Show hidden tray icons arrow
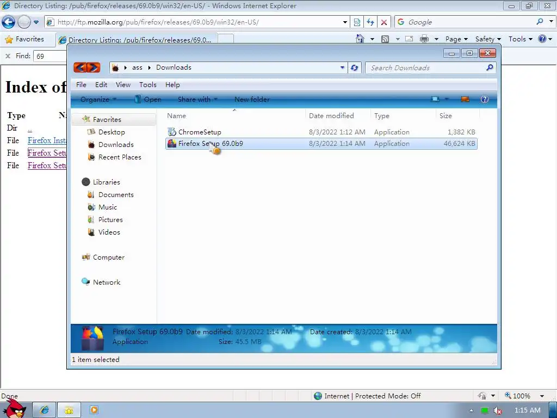 click(x=472, y=410)
